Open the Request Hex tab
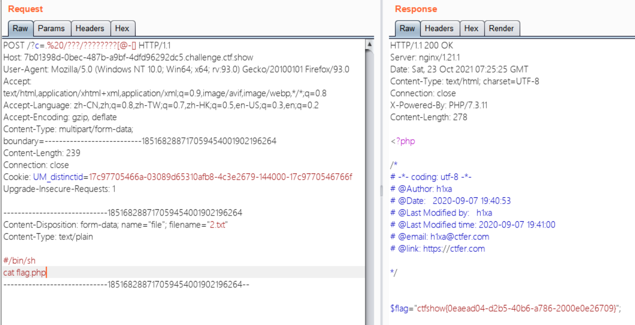 (122, 28)
